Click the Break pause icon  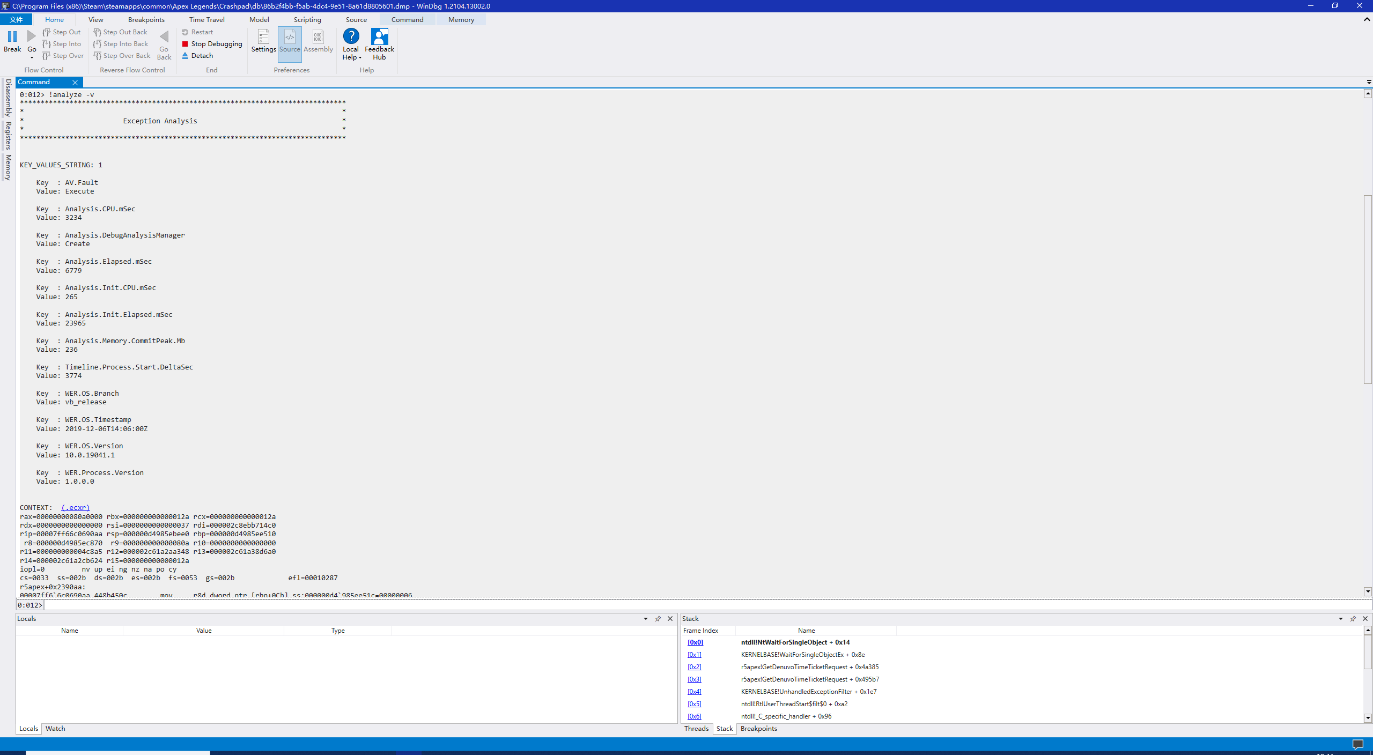click(12, 36)
